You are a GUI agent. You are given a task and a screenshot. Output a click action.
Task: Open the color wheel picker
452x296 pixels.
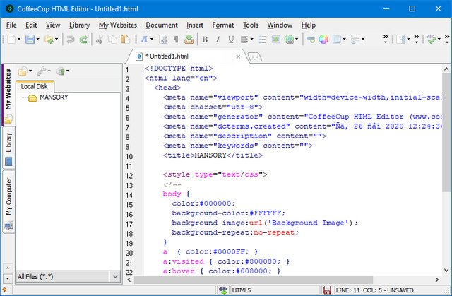coord(323,40)
